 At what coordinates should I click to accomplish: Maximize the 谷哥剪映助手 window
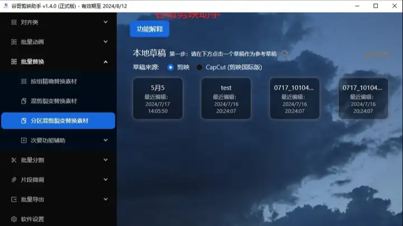[376, 6]
